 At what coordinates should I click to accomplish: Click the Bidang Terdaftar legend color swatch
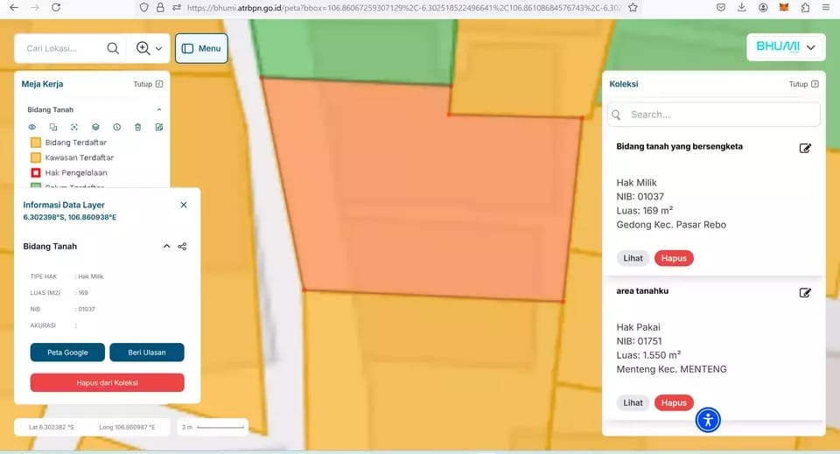click(36, 142)
